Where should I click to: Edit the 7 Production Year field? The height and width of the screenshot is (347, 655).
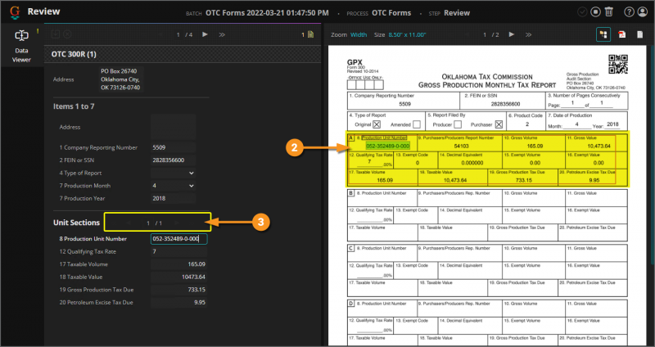173,198
